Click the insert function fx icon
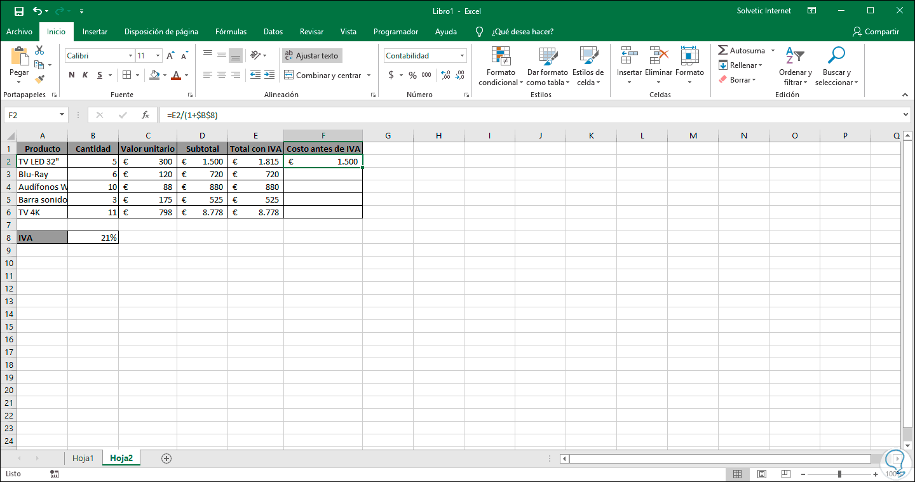The width and height of the screenshot is (915, 482). (146, 115)
